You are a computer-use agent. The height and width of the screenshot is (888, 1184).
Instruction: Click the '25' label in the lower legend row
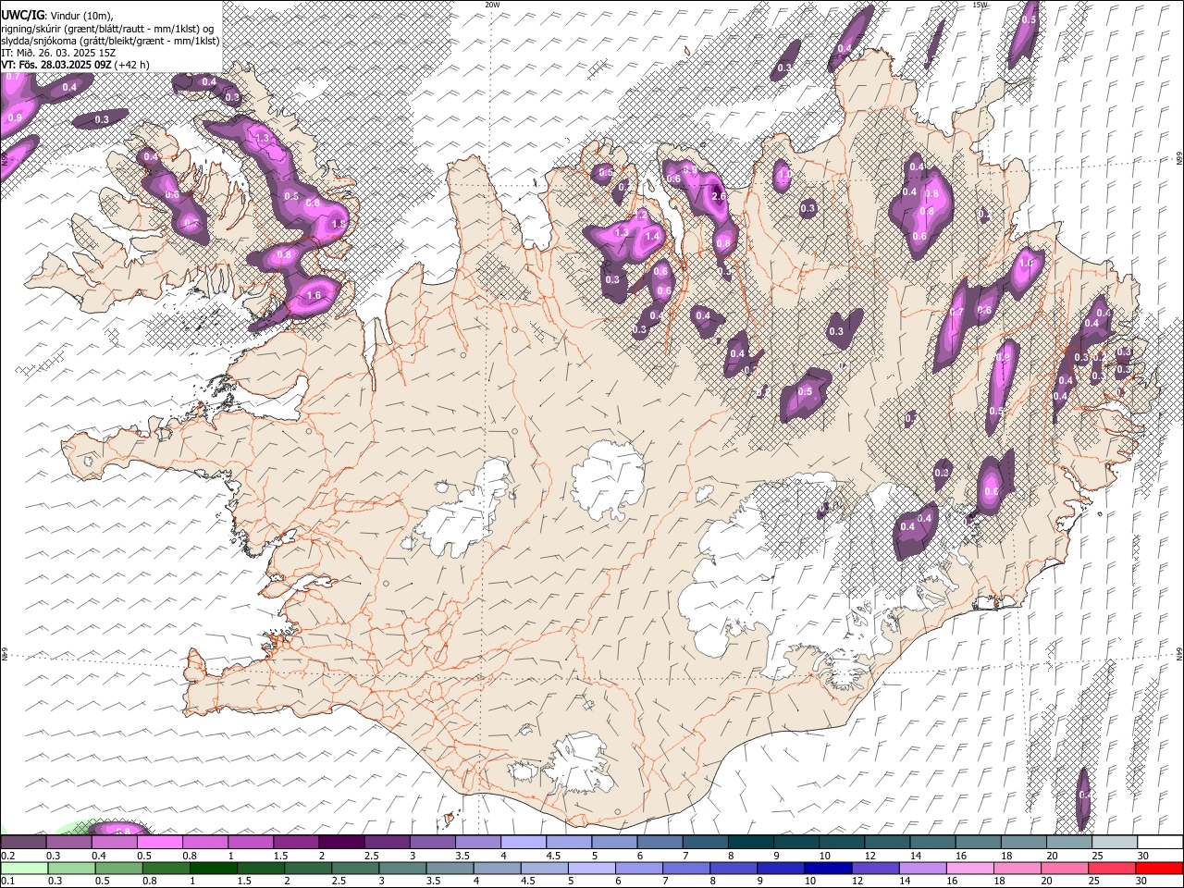[1094, 881]
